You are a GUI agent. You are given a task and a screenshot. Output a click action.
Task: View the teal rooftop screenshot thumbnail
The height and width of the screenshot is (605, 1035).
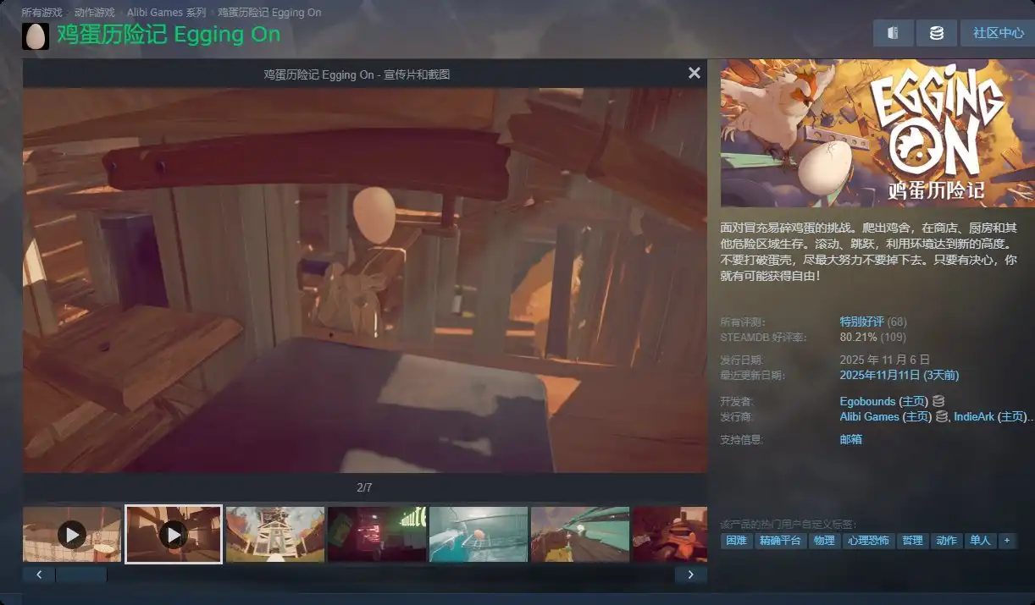[x=580, y=534]
